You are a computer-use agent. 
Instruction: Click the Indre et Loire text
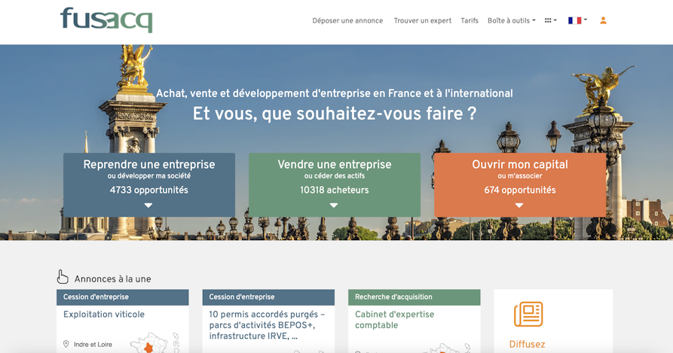coord(93,345)
